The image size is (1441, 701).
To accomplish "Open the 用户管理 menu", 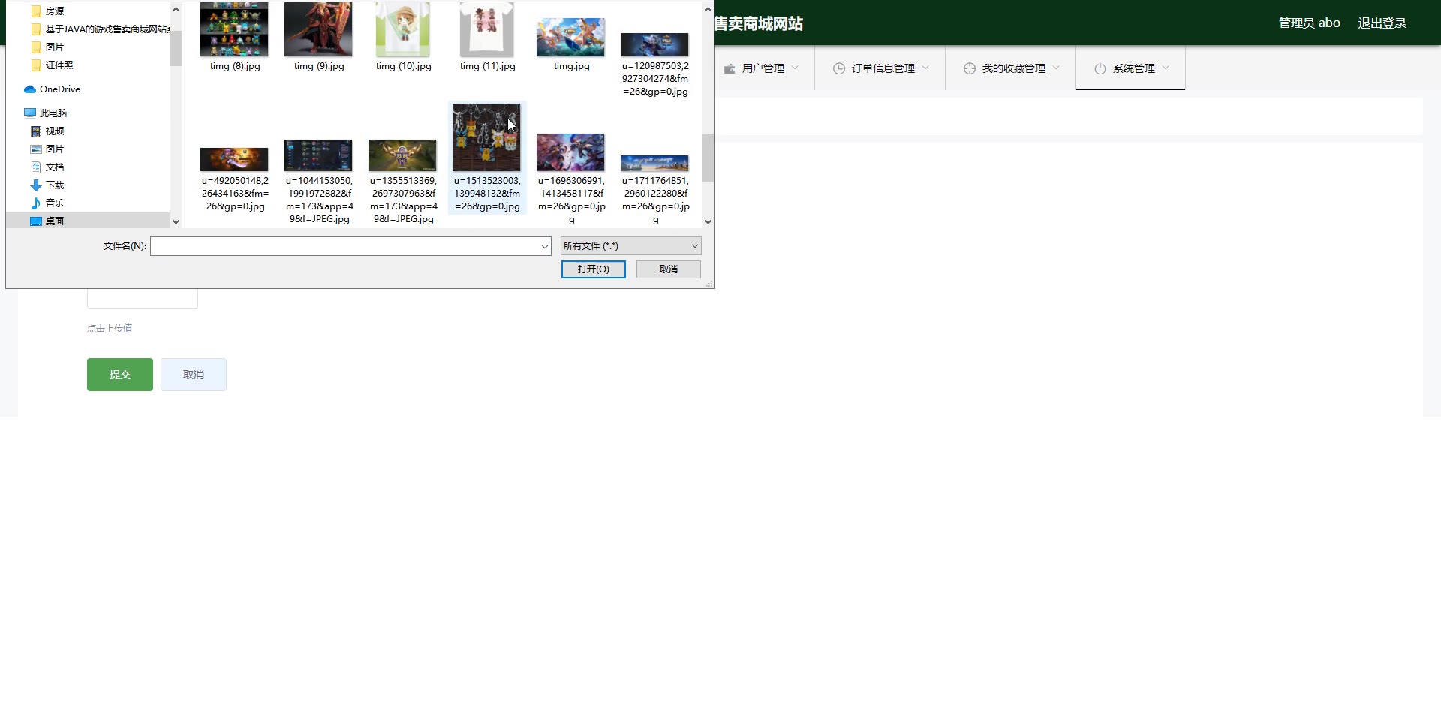I will click(761, 68).
